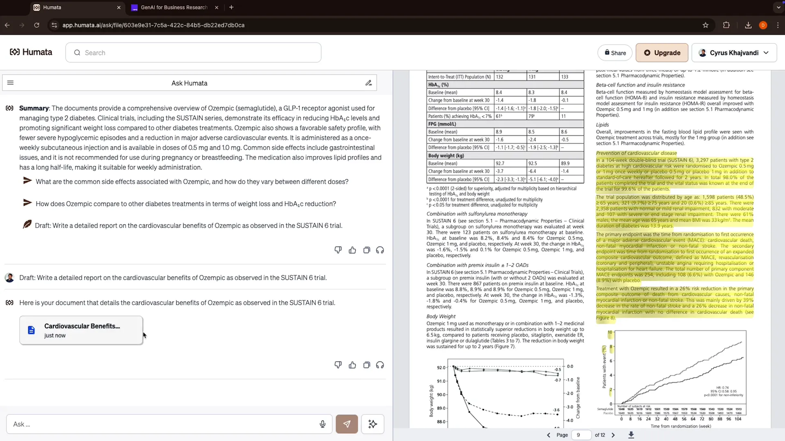
Task: Click 'Beta-cell function and insulin resistance' heading
Action: (640, 85)
